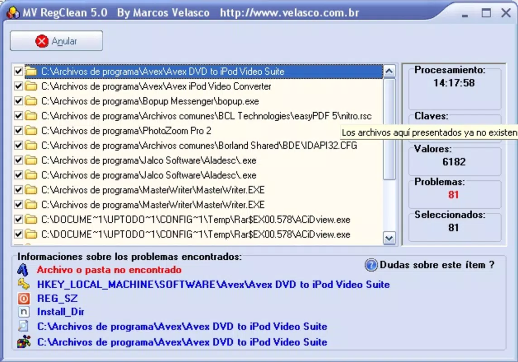Select the 'Bopup Messenger\bopup.exe' path row
518x362 pixels.
pyautogui.click(x=150, y=101)
